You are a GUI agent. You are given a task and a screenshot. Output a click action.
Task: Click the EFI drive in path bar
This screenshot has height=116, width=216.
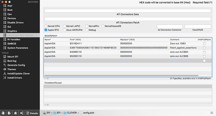click(x=47, y=113)
